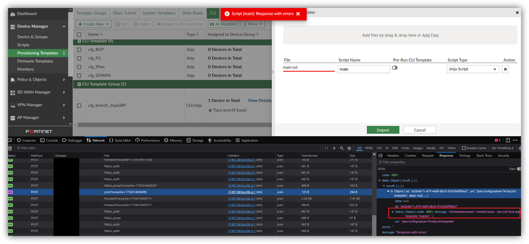
Task: Click the Script Name input field
Action: pyautogui.click(x=364, y=69)
